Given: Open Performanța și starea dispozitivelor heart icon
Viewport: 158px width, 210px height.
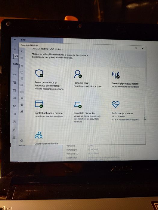Looking at the screenshot, I should [x=116, y=104].
